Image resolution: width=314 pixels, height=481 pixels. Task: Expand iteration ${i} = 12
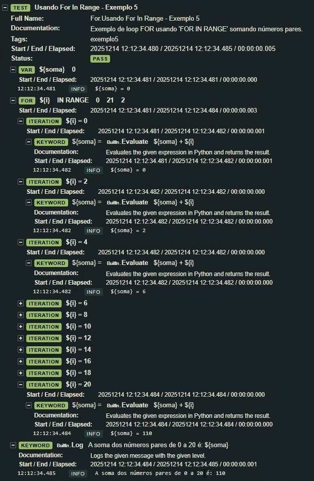[21, 338]
